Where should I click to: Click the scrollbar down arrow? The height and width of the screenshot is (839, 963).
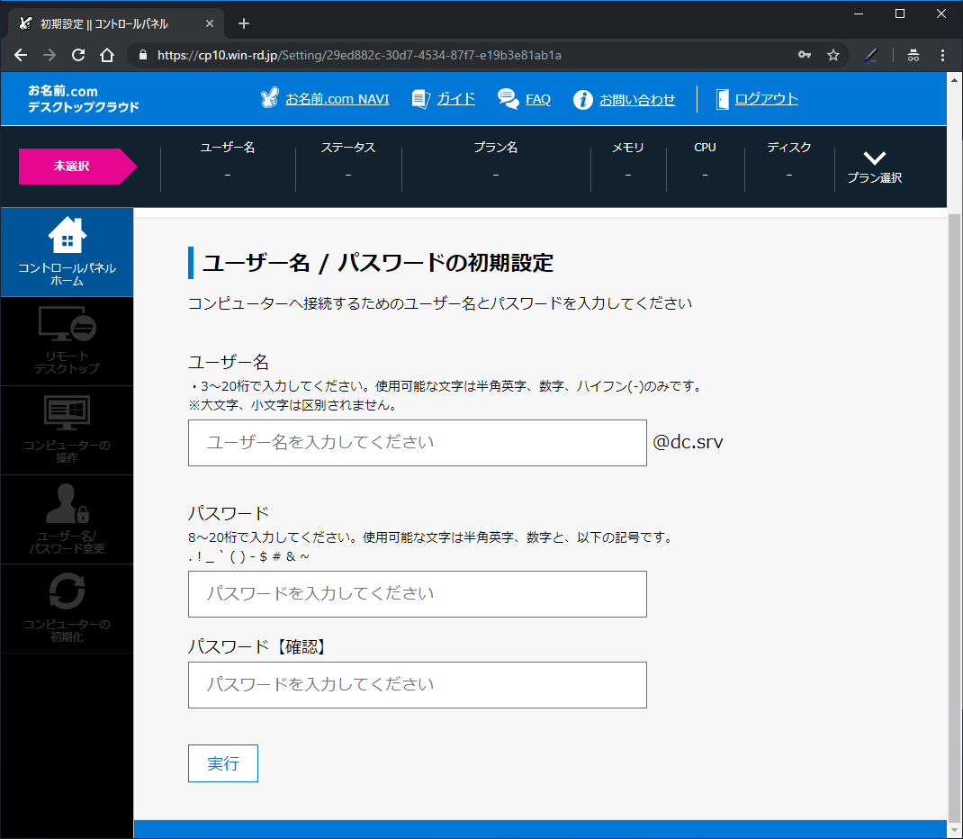954,830
